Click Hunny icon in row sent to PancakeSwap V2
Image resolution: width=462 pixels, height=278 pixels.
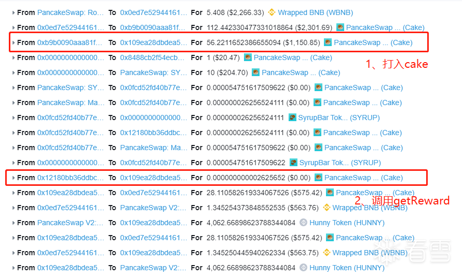[304, 268]
